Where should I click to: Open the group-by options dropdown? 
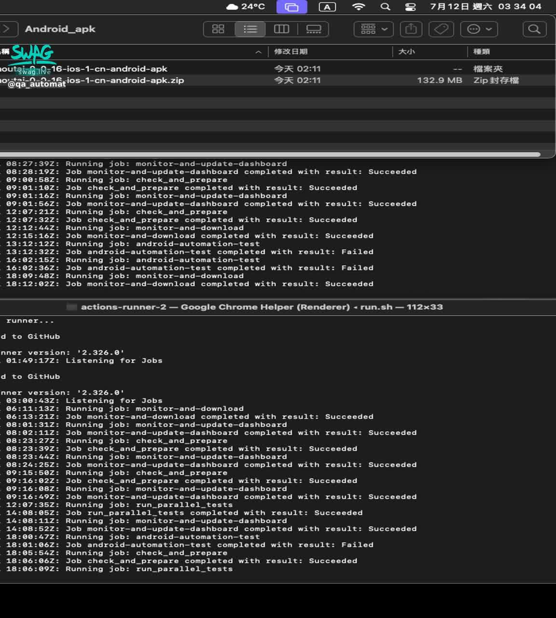(x=374, y=29)
